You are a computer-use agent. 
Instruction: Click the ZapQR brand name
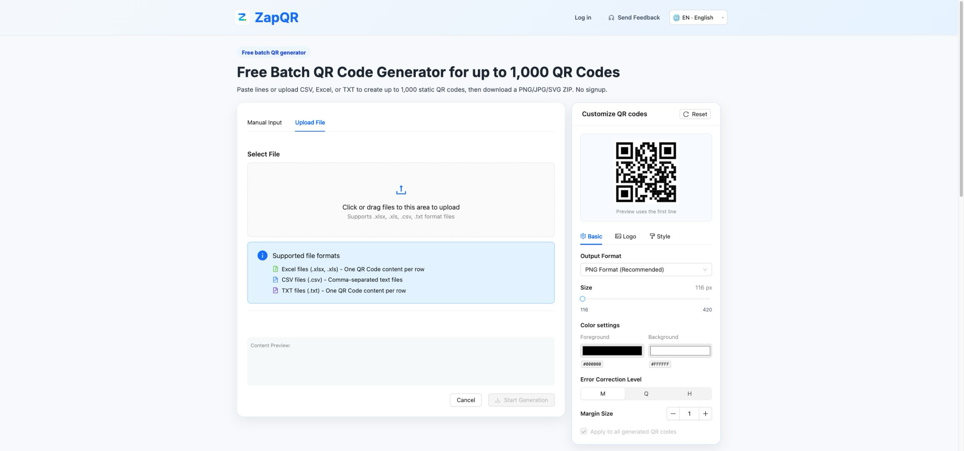click(277, 17)
